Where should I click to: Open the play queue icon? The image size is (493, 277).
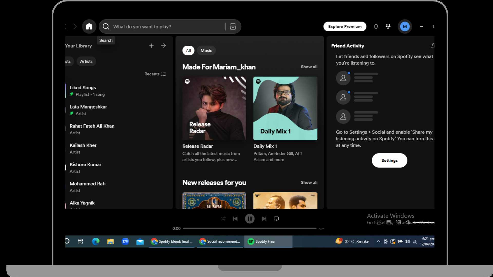coord(389,222)
